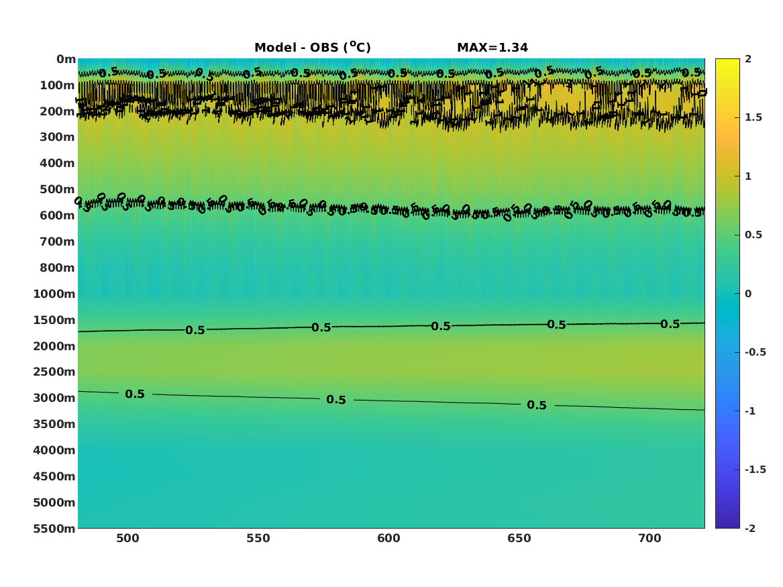Select the "1500m" depth axis label
This screenshot has height=587, width=783.
coord(54,320)
